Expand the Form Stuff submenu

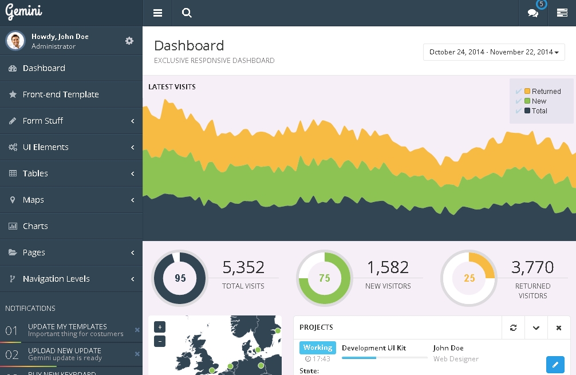point(71,121)
